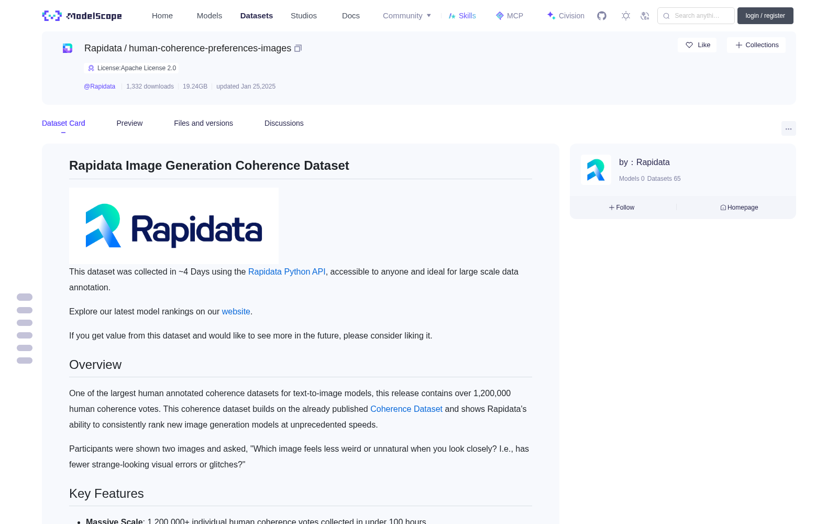Open the Studios section
838x524 pixels.
[304, 16]
